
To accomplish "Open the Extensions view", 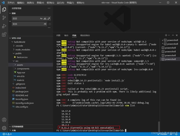I will pos(4,35).
